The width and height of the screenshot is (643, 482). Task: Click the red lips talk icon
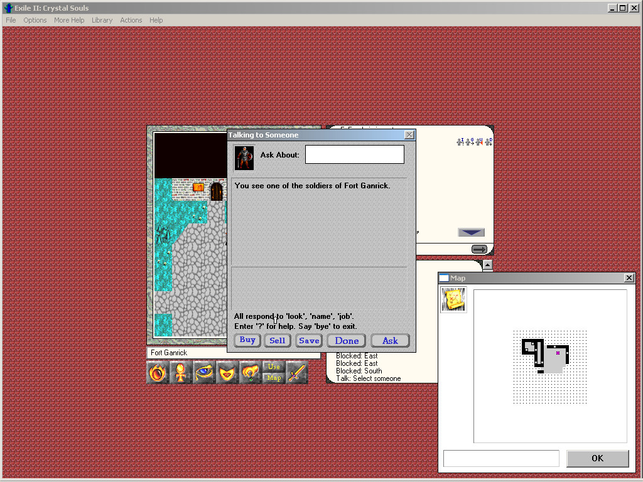[x=227, y=373]
